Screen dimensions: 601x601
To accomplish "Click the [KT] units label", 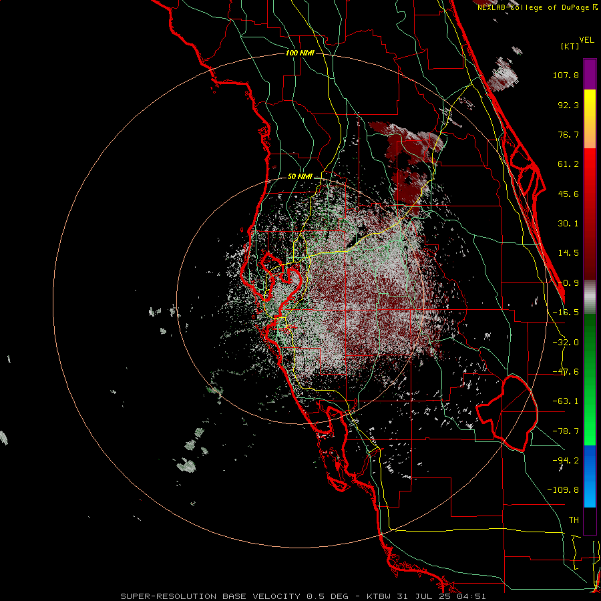I will click(x=570, y=46).
